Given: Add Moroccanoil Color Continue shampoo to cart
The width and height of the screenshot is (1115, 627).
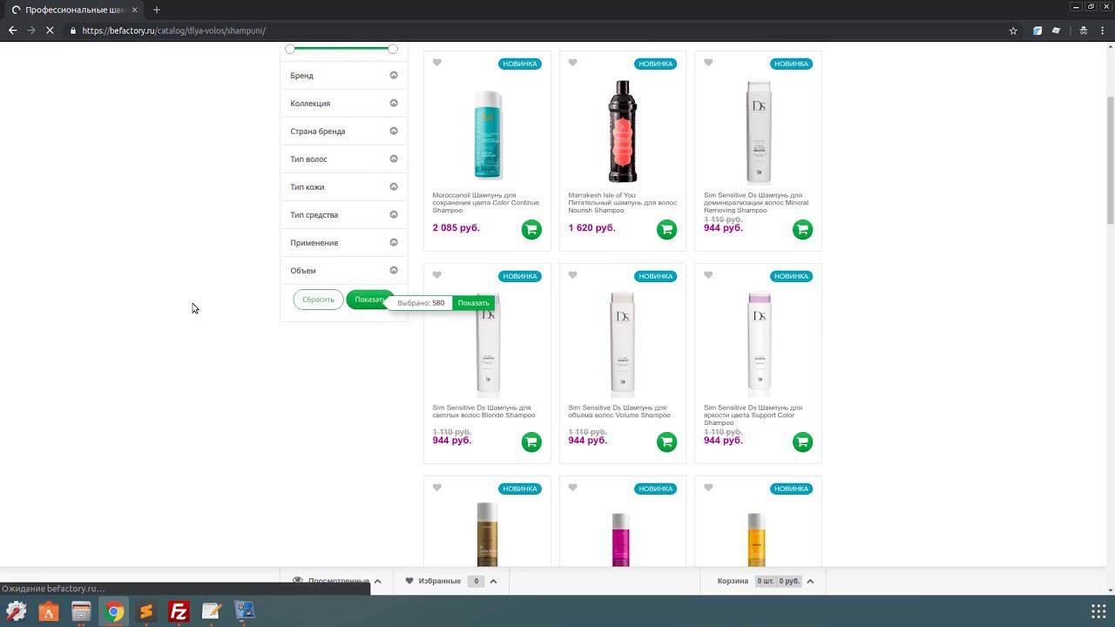Looking at the screenshot, I should (x=531, y=230).
